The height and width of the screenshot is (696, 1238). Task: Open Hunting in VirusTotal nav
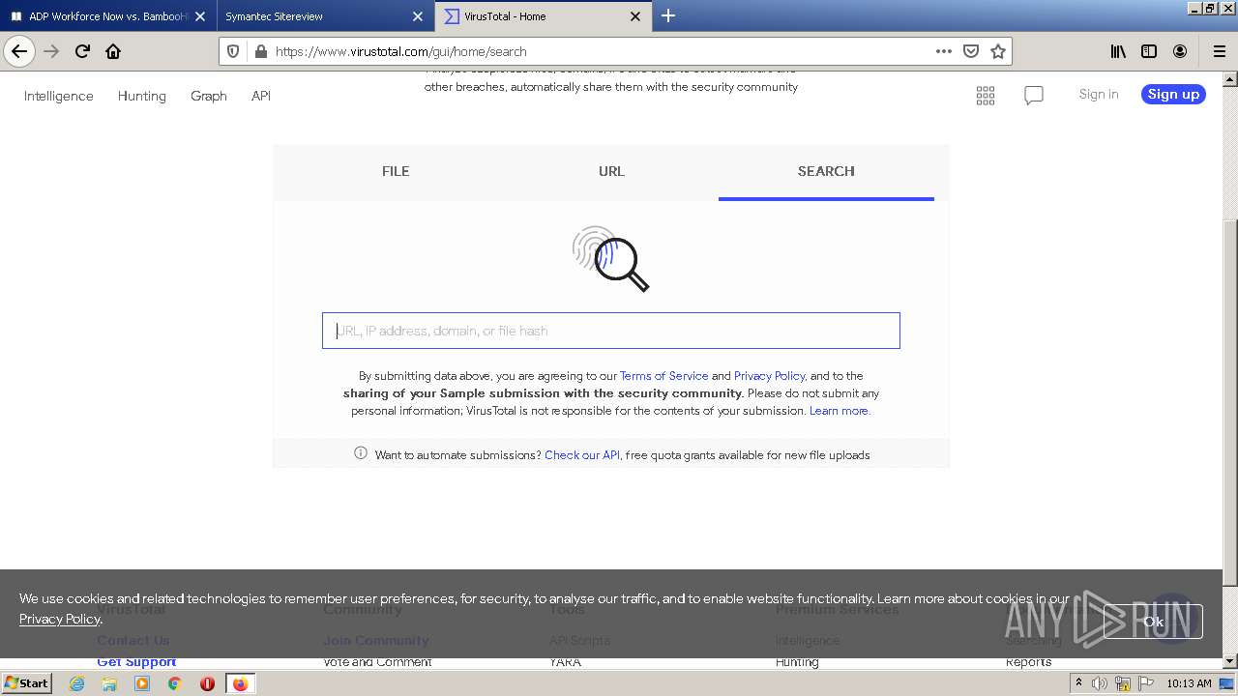142,96
